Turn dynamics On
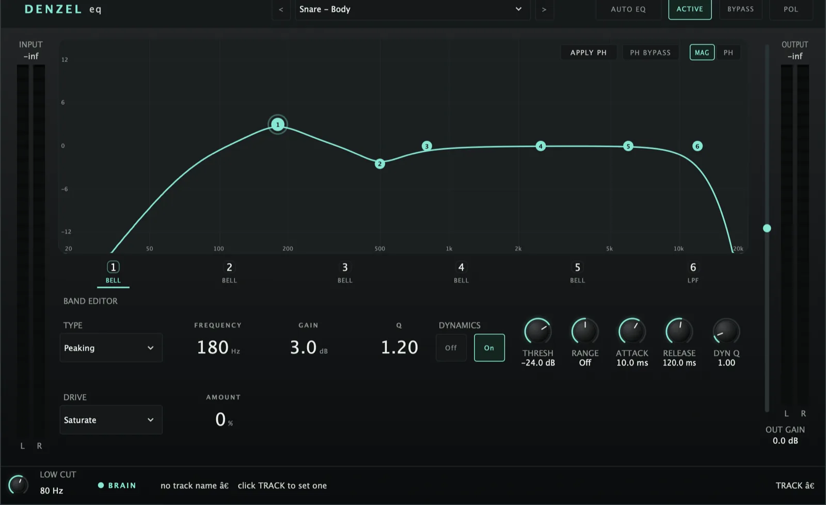This screenshot has height=505, width=826. click(489, 348)
